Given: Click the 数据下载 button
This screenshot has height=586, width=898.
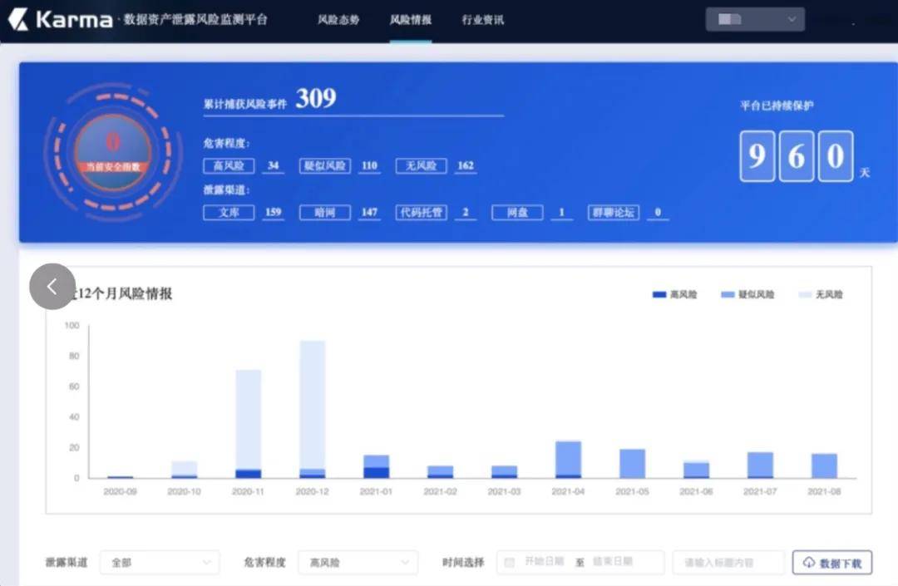Looking at the screenshot, I should [831, 563].
